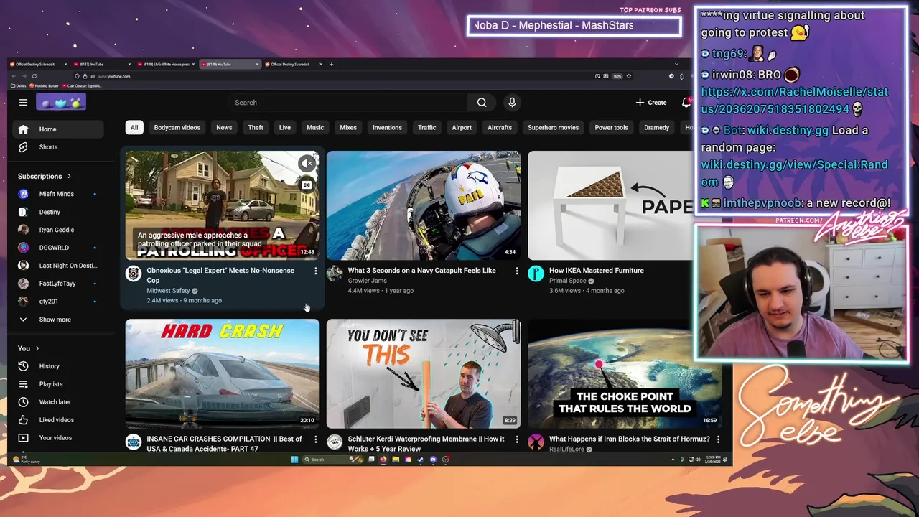Open Primal Space channel avatar
The height and width of the screenshot is (517, 919).
click(x=536, y=274)
